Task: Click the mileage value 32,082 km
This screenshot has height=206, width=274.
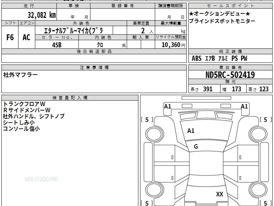Action: [x=41, y=15]
